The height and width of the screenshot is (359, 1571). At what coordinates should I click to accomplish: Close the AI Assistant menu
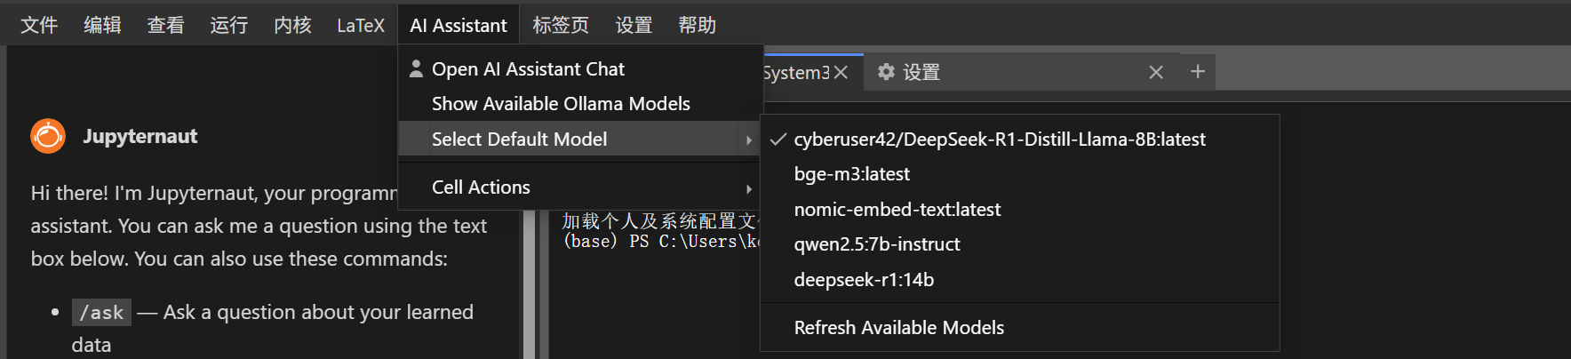pos(459,25)
